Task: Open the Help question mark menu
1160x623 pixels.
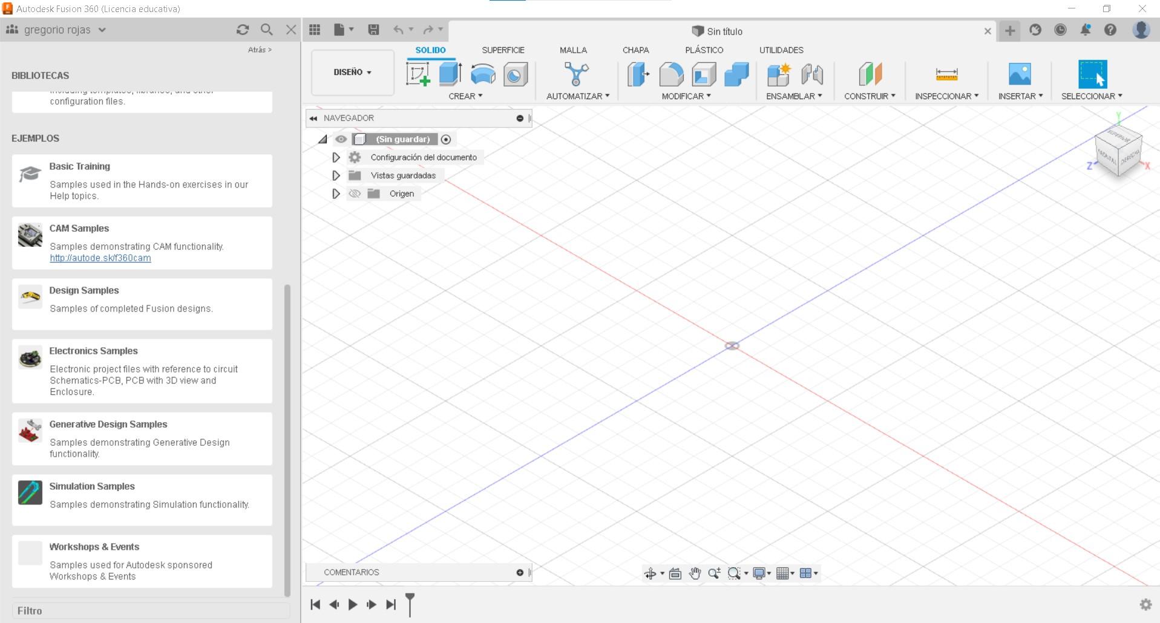Action: [1110, 30]
